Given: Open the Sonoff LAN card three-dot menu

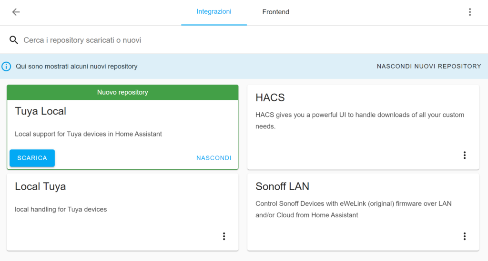Looking at the screenshot, I should 464,236.
